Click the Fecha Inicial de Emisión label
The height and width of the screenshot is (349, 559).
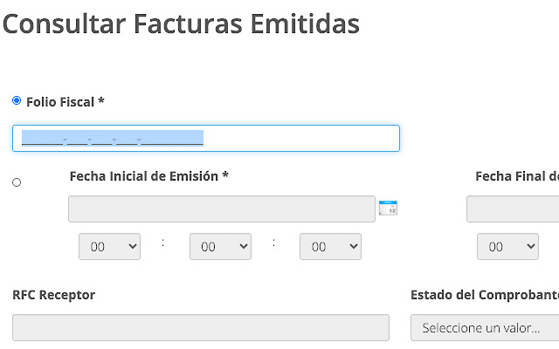[149, 175]
